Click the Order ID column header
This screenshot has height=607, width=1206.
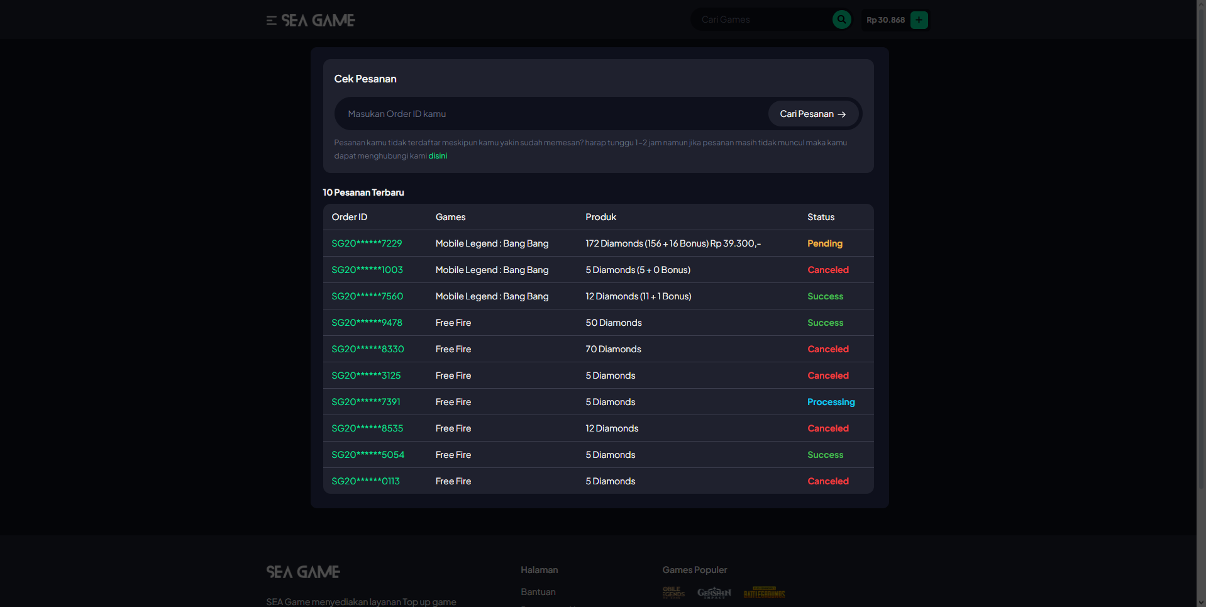point(350,217)
